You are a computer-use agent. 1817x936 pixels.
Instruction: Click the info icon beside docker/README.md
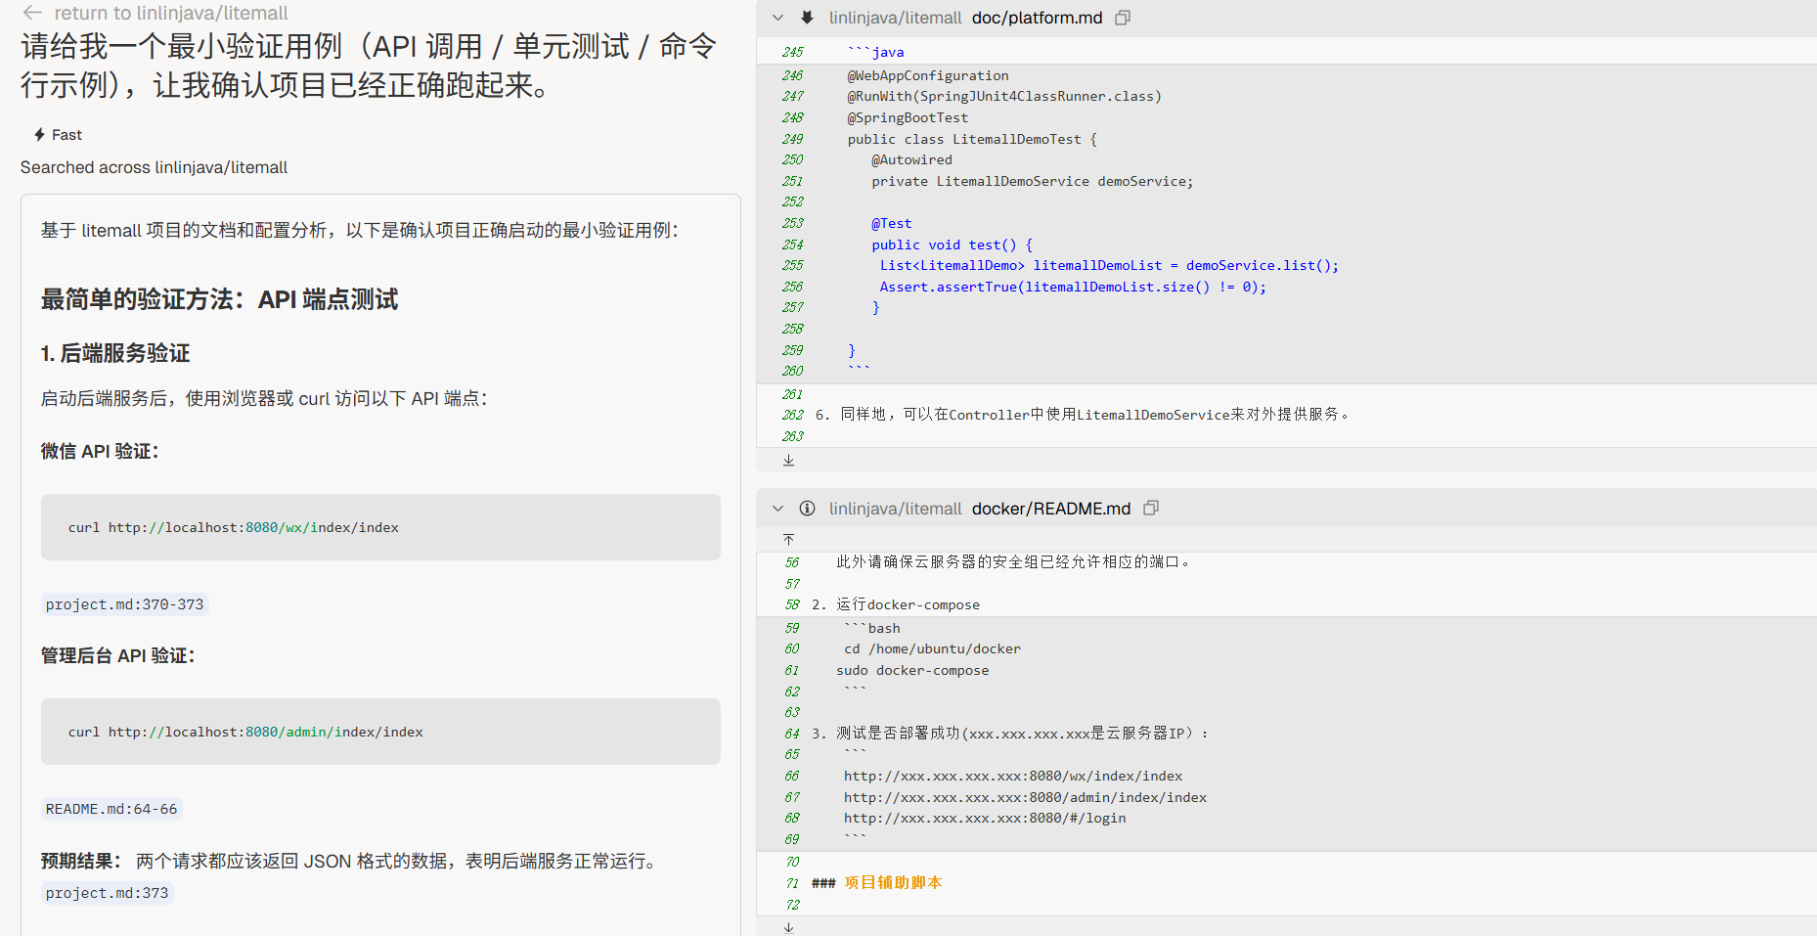[807, 509]
